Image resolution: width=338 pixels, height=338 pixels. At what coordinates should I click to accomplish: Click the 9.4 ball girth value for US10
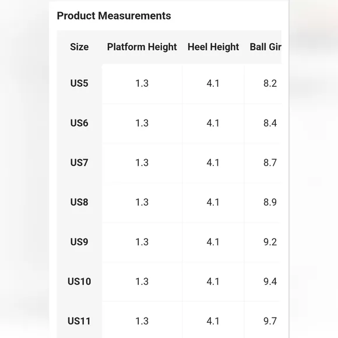click(270, 281)
